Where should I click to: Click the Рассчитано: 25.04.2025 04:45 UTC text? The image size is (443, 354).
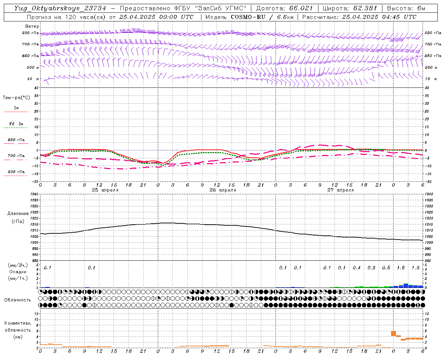(359, 17)
